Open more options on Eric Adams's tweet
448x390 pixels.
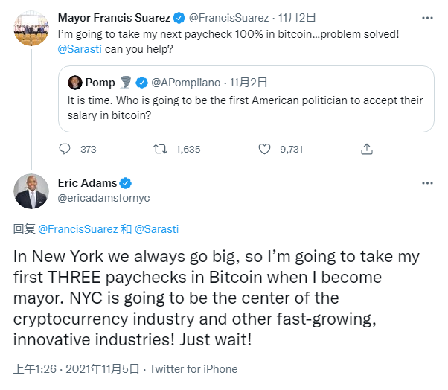pos(426,182)
